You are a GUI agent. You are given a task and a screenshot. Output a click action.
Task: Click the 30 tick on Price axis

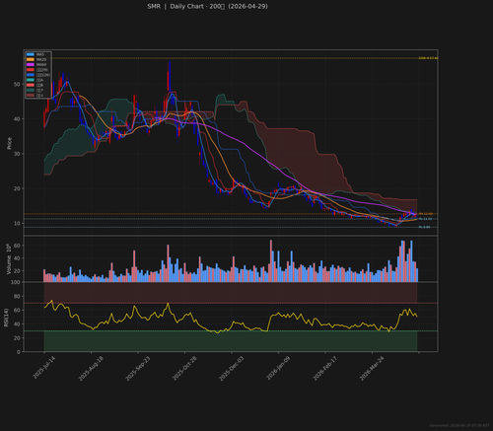click(x=17, y=154)
